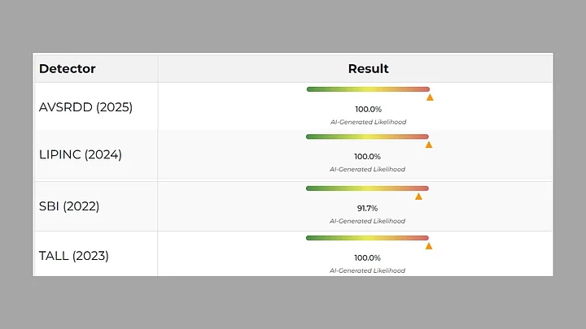Click AI-Generated Likelihood label under SBI result
Image resolution: width=586 pixels, height=329 pixels.
367,221
